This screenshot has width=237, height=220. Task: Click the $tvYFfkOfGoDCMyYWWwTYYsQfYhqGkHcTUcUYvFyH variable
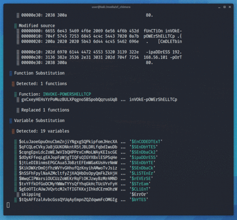point(68,184)
